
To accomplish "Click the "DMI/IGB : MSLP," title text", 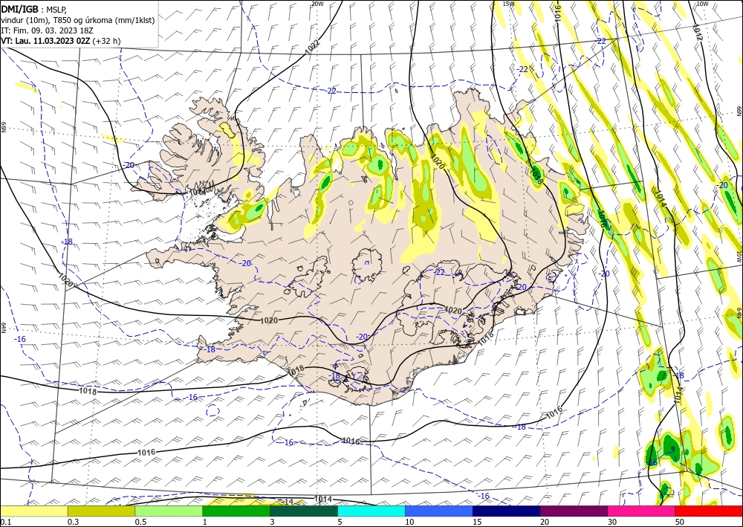I will 34,8.
